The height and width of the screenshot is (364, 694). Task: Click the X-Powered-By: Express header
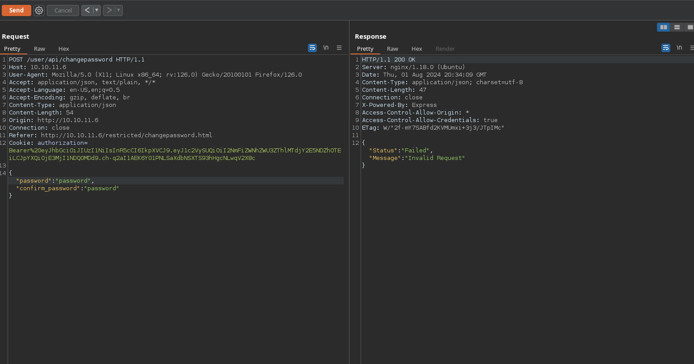click(x=399, y=105)
